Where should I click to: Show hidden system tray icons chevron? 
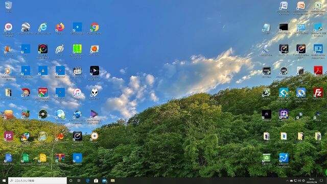287,180
